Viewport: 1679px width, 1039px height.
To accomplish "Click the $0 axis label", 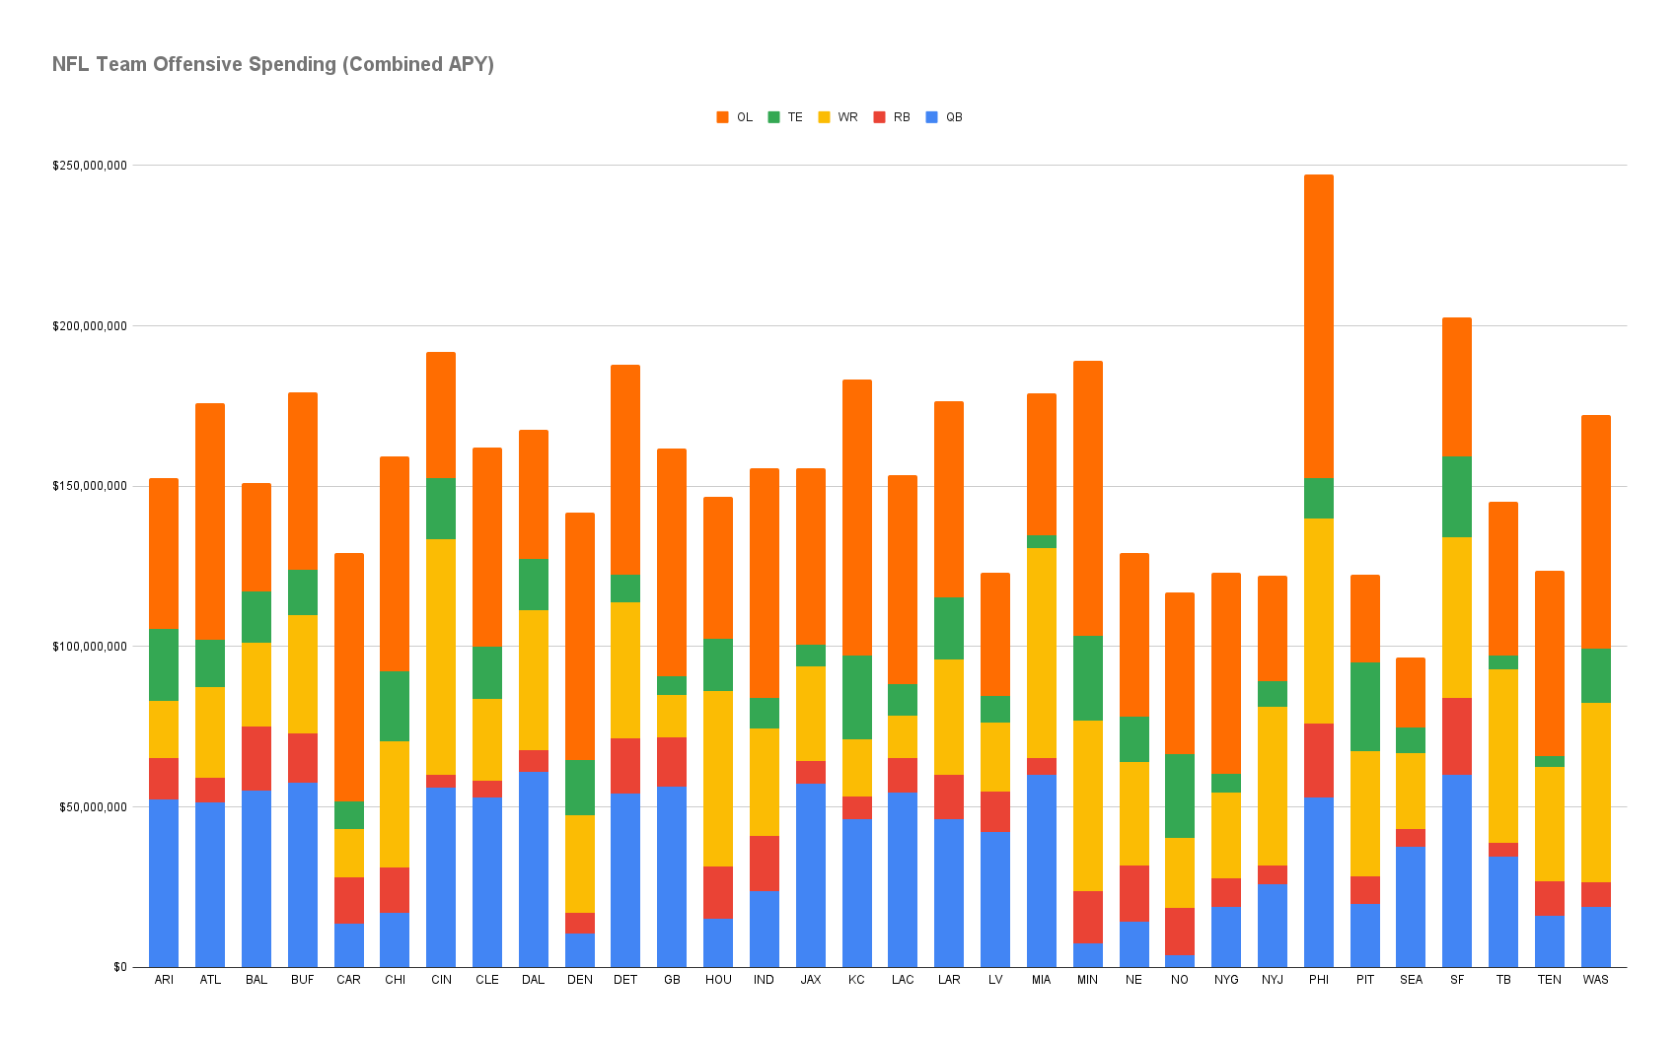I will point(120,967).
